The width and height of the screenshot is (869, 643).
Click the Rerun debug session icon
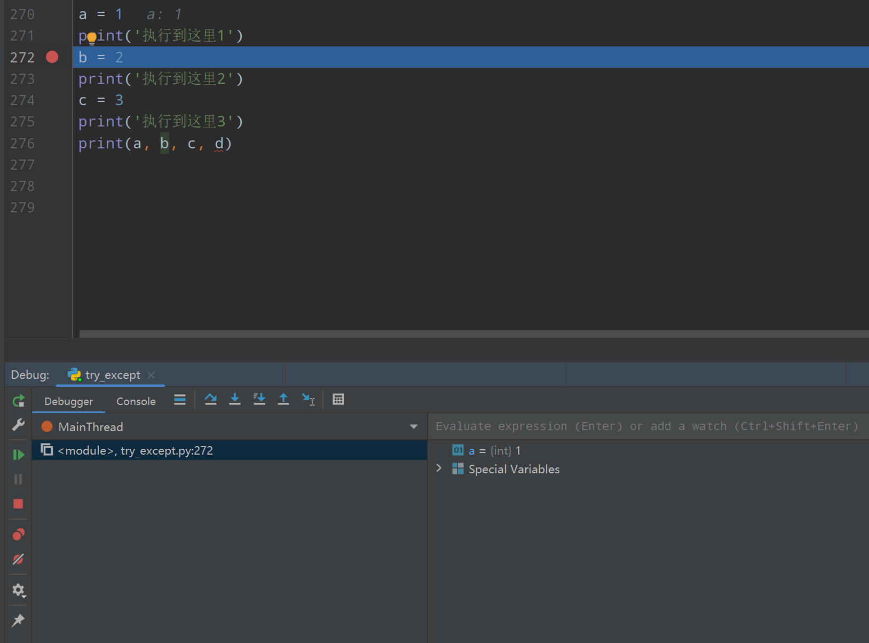point(18,401)
